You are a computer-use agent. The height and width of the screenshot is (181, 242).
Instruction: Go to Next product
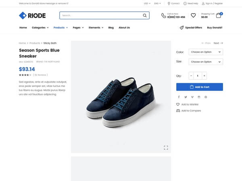(x=218, y=43)
